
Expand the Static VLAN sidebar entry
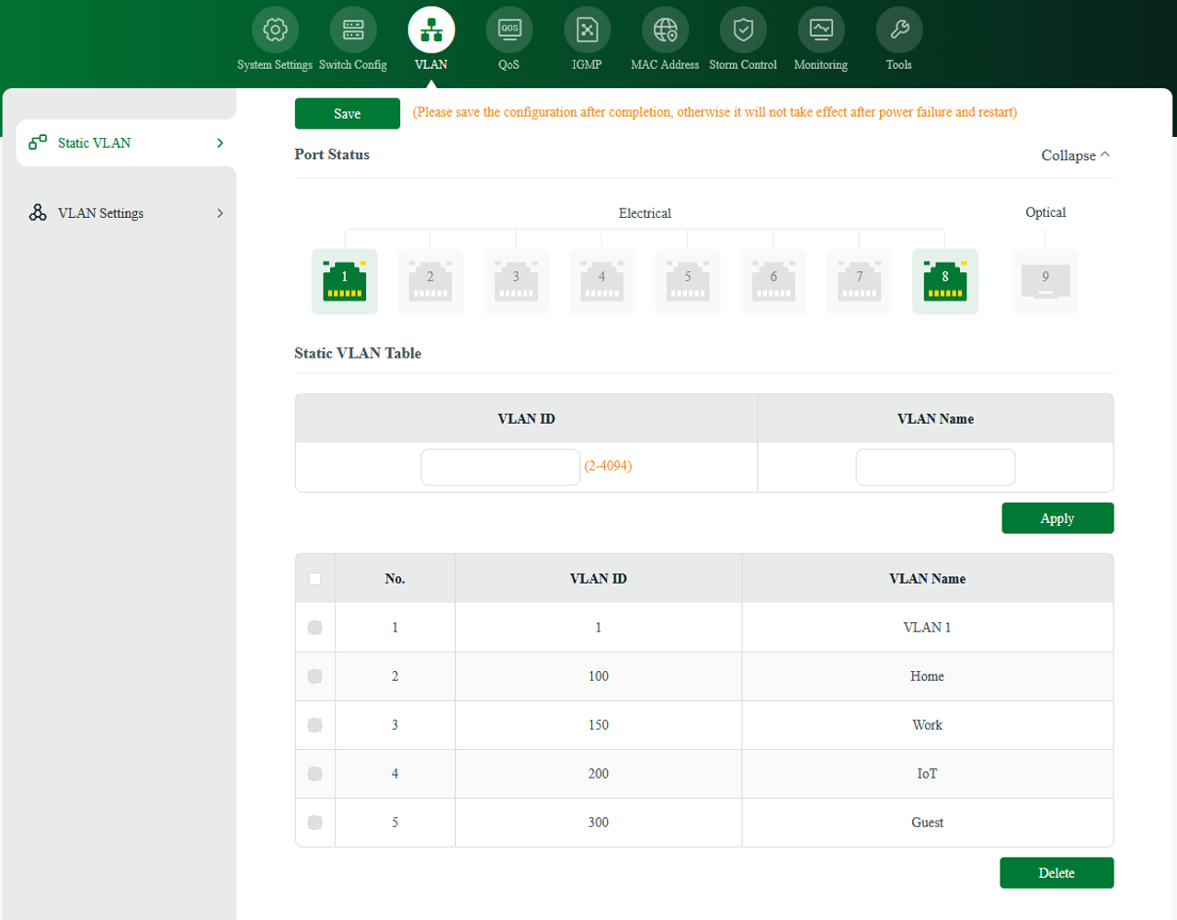coord(219,142)
